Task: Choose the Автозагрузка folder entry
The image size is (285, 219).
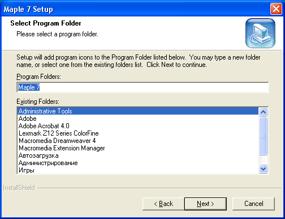Action: click(138, 155)
